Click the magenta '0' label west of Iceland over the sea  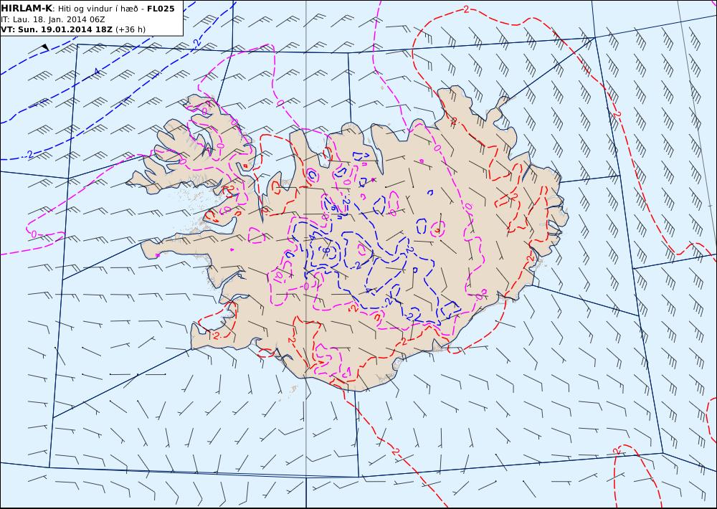[34, 234]
